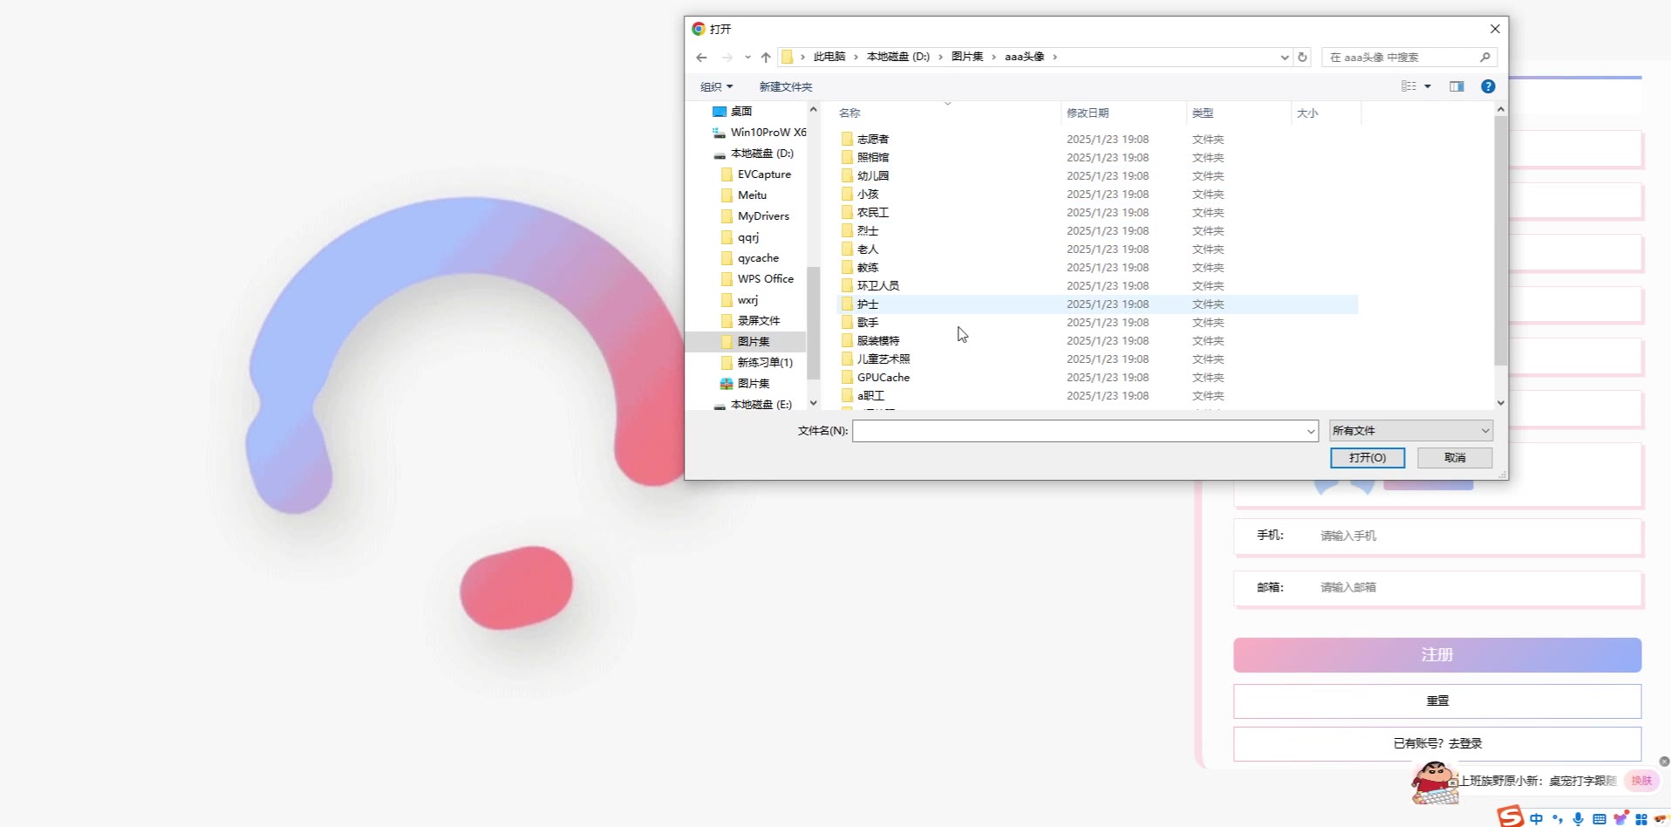1671x827 pixels.
Task: Click the Back navigation arrow in dialog
Action: tap(702, 58)
